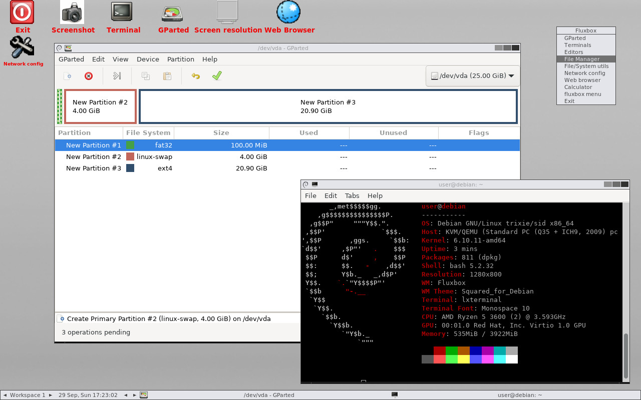Click the Unused column header
The width and height of the screenshot is (641, 400).
click(394, 132)
